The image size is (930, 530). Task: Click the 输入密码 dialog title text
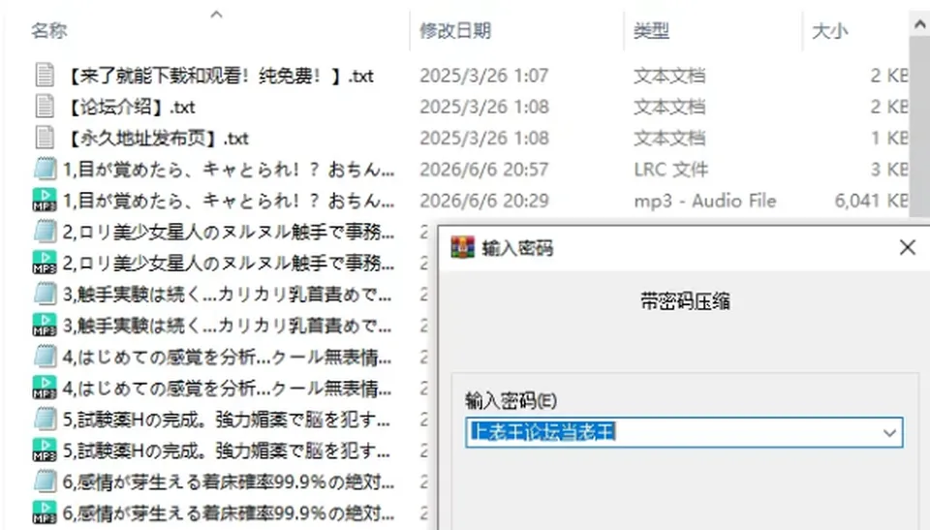(517, 248)
